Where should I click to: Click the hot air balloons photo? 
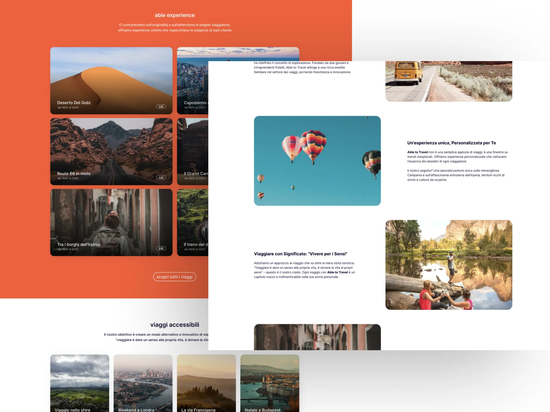click(x=317, y=161)
